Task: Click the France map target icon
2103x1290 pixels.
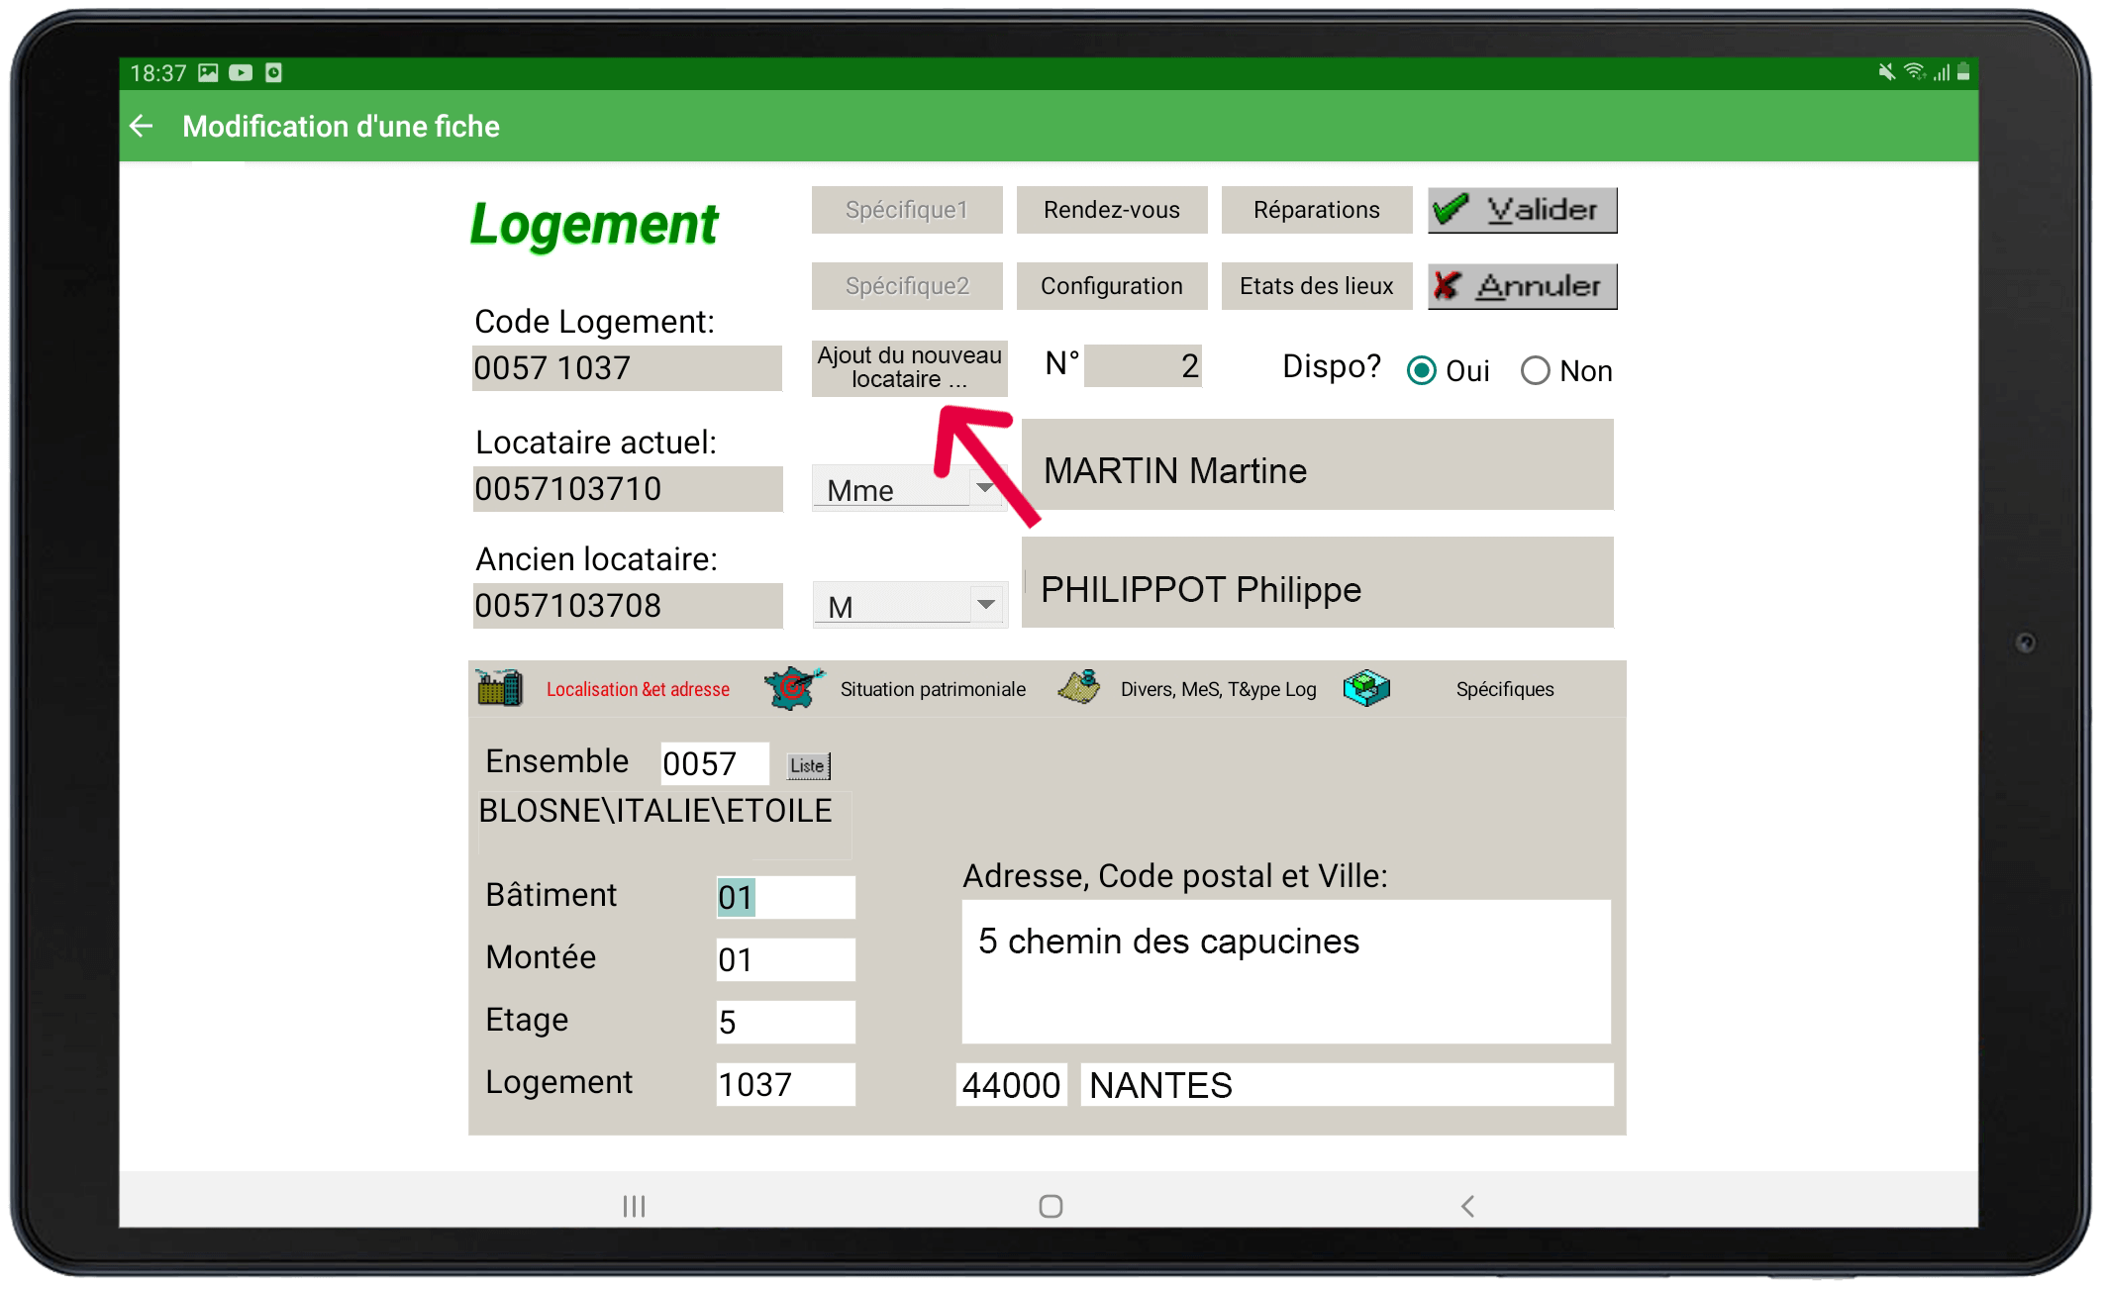Action: [x=793, y=687]
